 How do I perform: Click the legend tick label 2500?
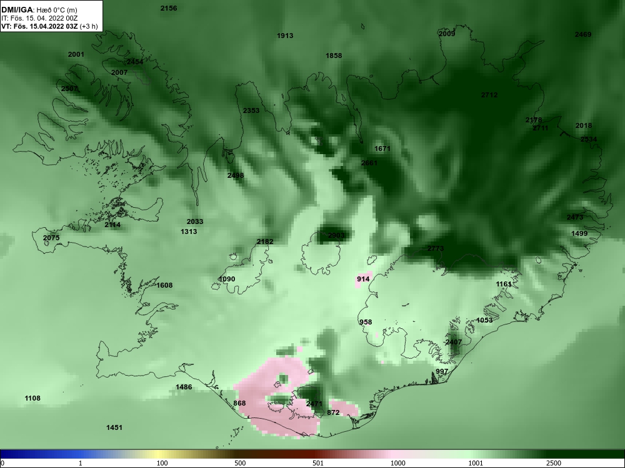click(x=554, y=463)
